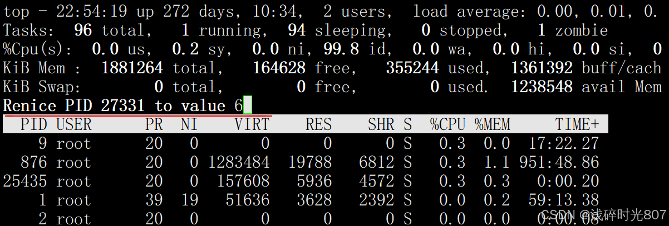Click the VIRT value 51636
Screen dimensions: 669x226
point(248,200)
